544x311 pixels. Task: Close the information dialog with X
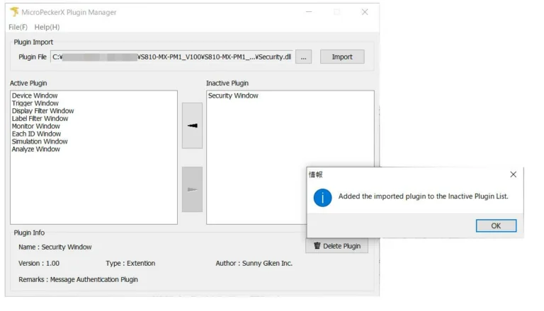pyautogui.click(x=513, y=175)
